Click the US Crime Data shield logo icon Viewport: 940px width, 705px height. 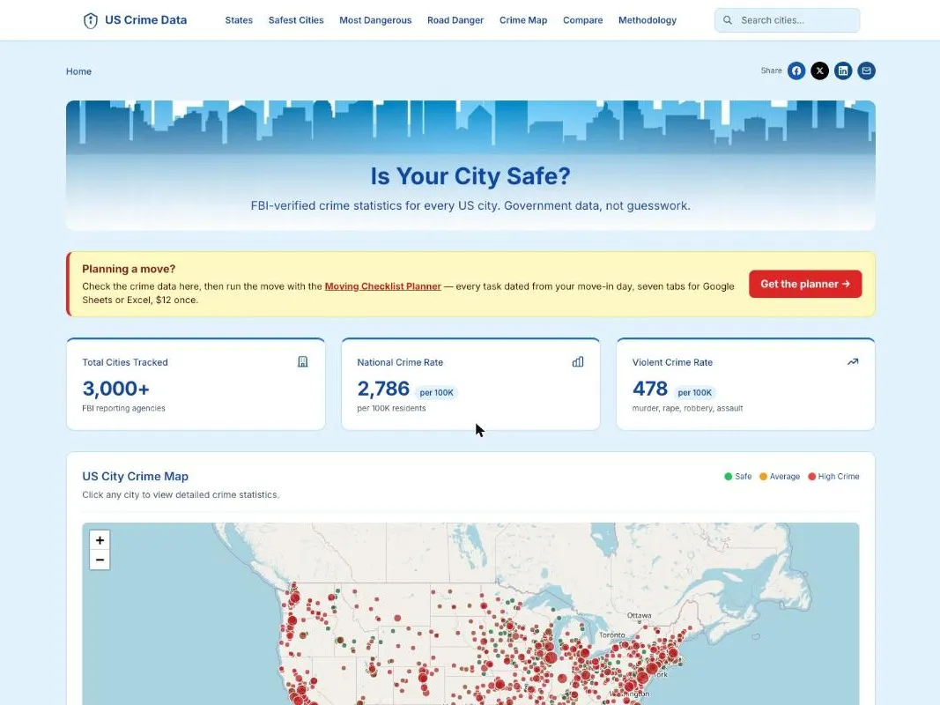[x=91, y=20]
